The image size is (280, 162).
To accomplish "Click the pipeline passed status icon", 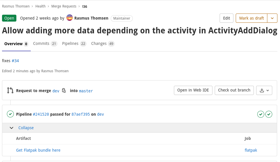I will [10, 114].
